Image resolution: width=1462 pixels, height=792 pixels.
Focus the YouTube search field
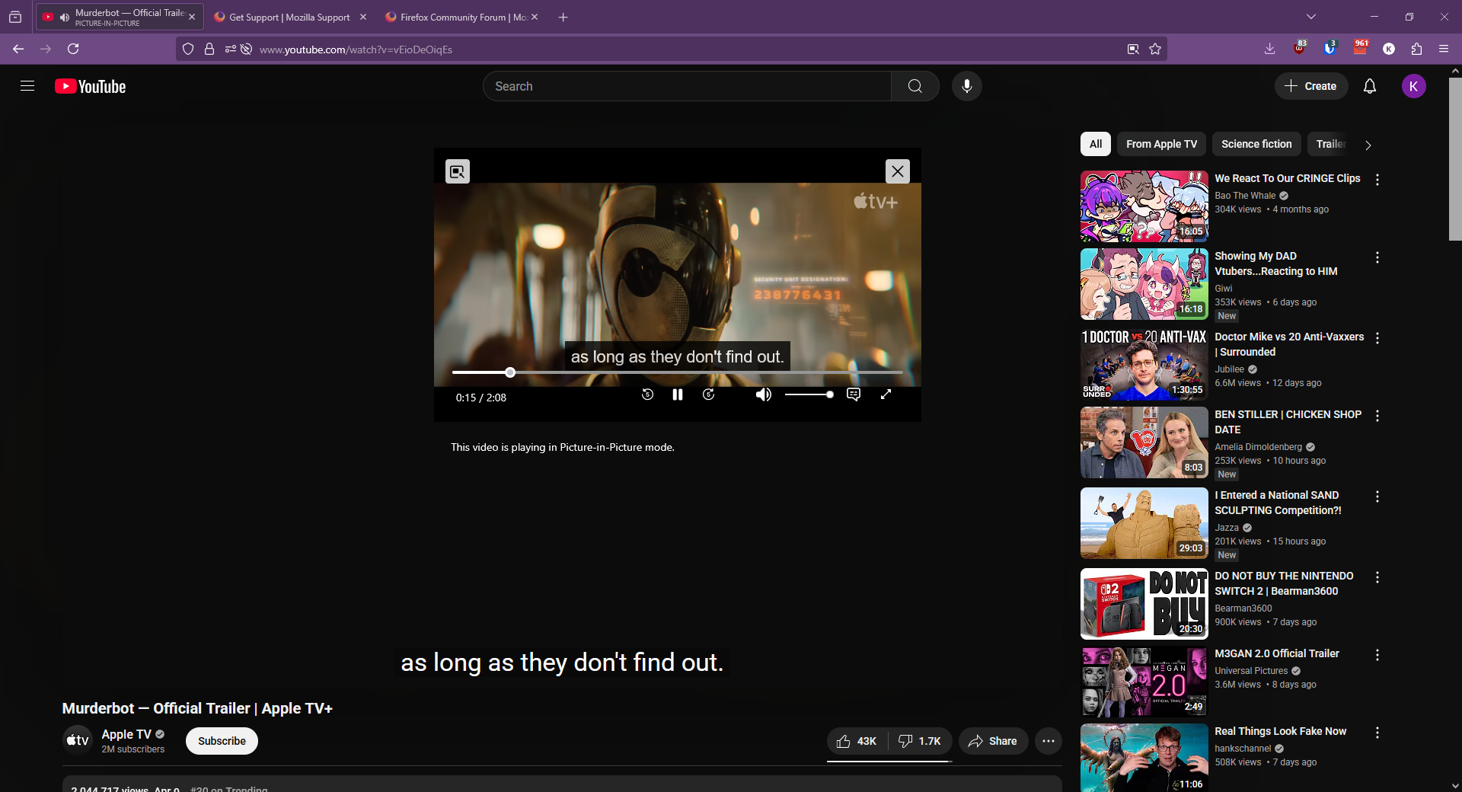click(687, 86)
